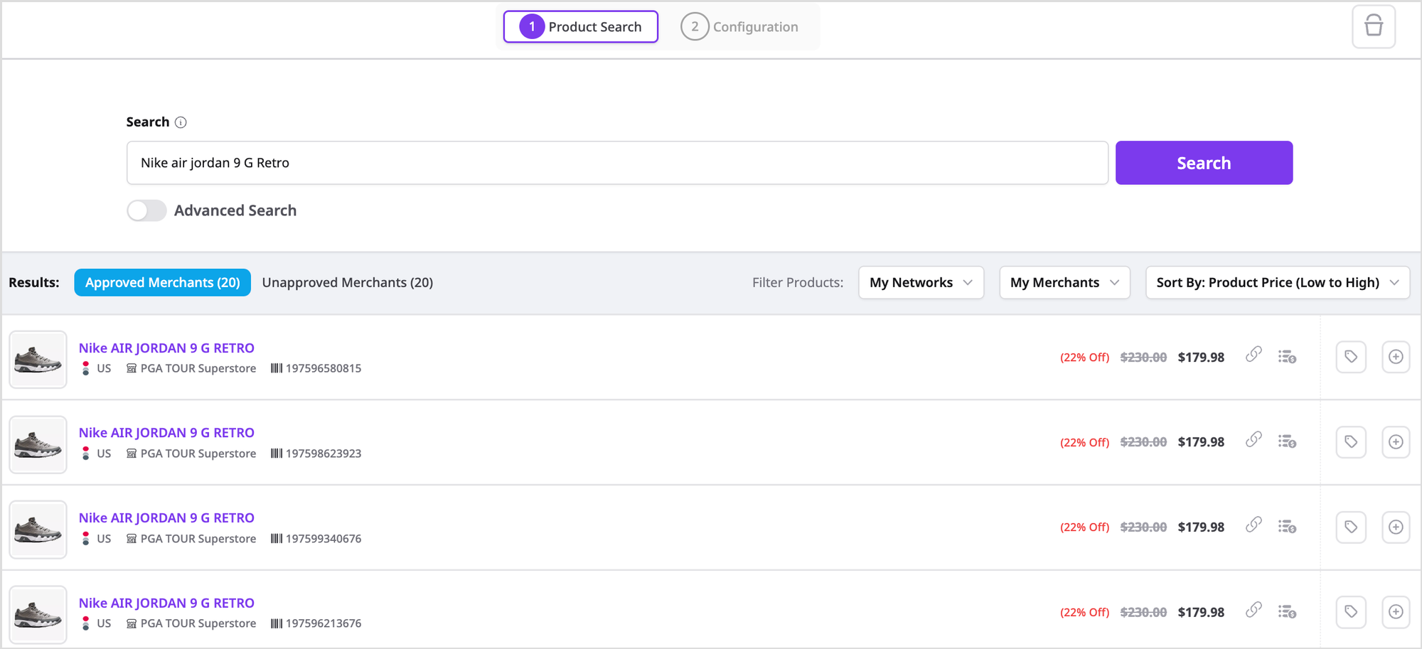This screenshot has height=649, width=1422.
Task: Open Nike AIR JORDAN link for 197596580815
Action: [x=166, y=348]
